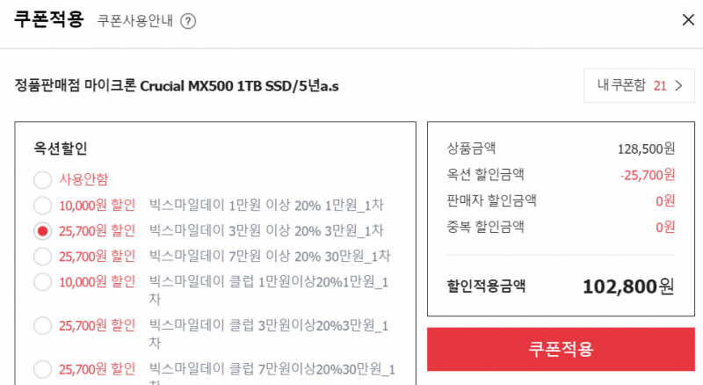Open the 쿠폰사용안내 guide link
Screen dimensions: 703x385
[135, 20]
